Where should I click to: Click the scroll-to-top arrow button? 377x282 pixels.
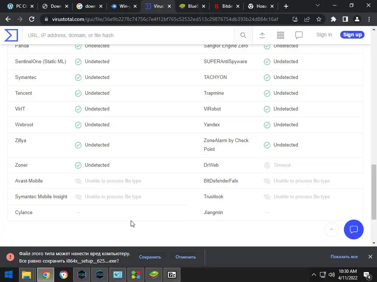pos(332,229)
